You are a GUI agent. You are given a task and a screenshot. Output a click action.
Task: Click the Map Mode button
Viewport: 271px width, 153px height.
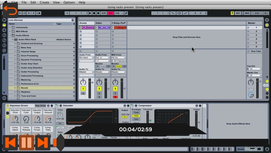pyautogui.click(x=40, y=106)
